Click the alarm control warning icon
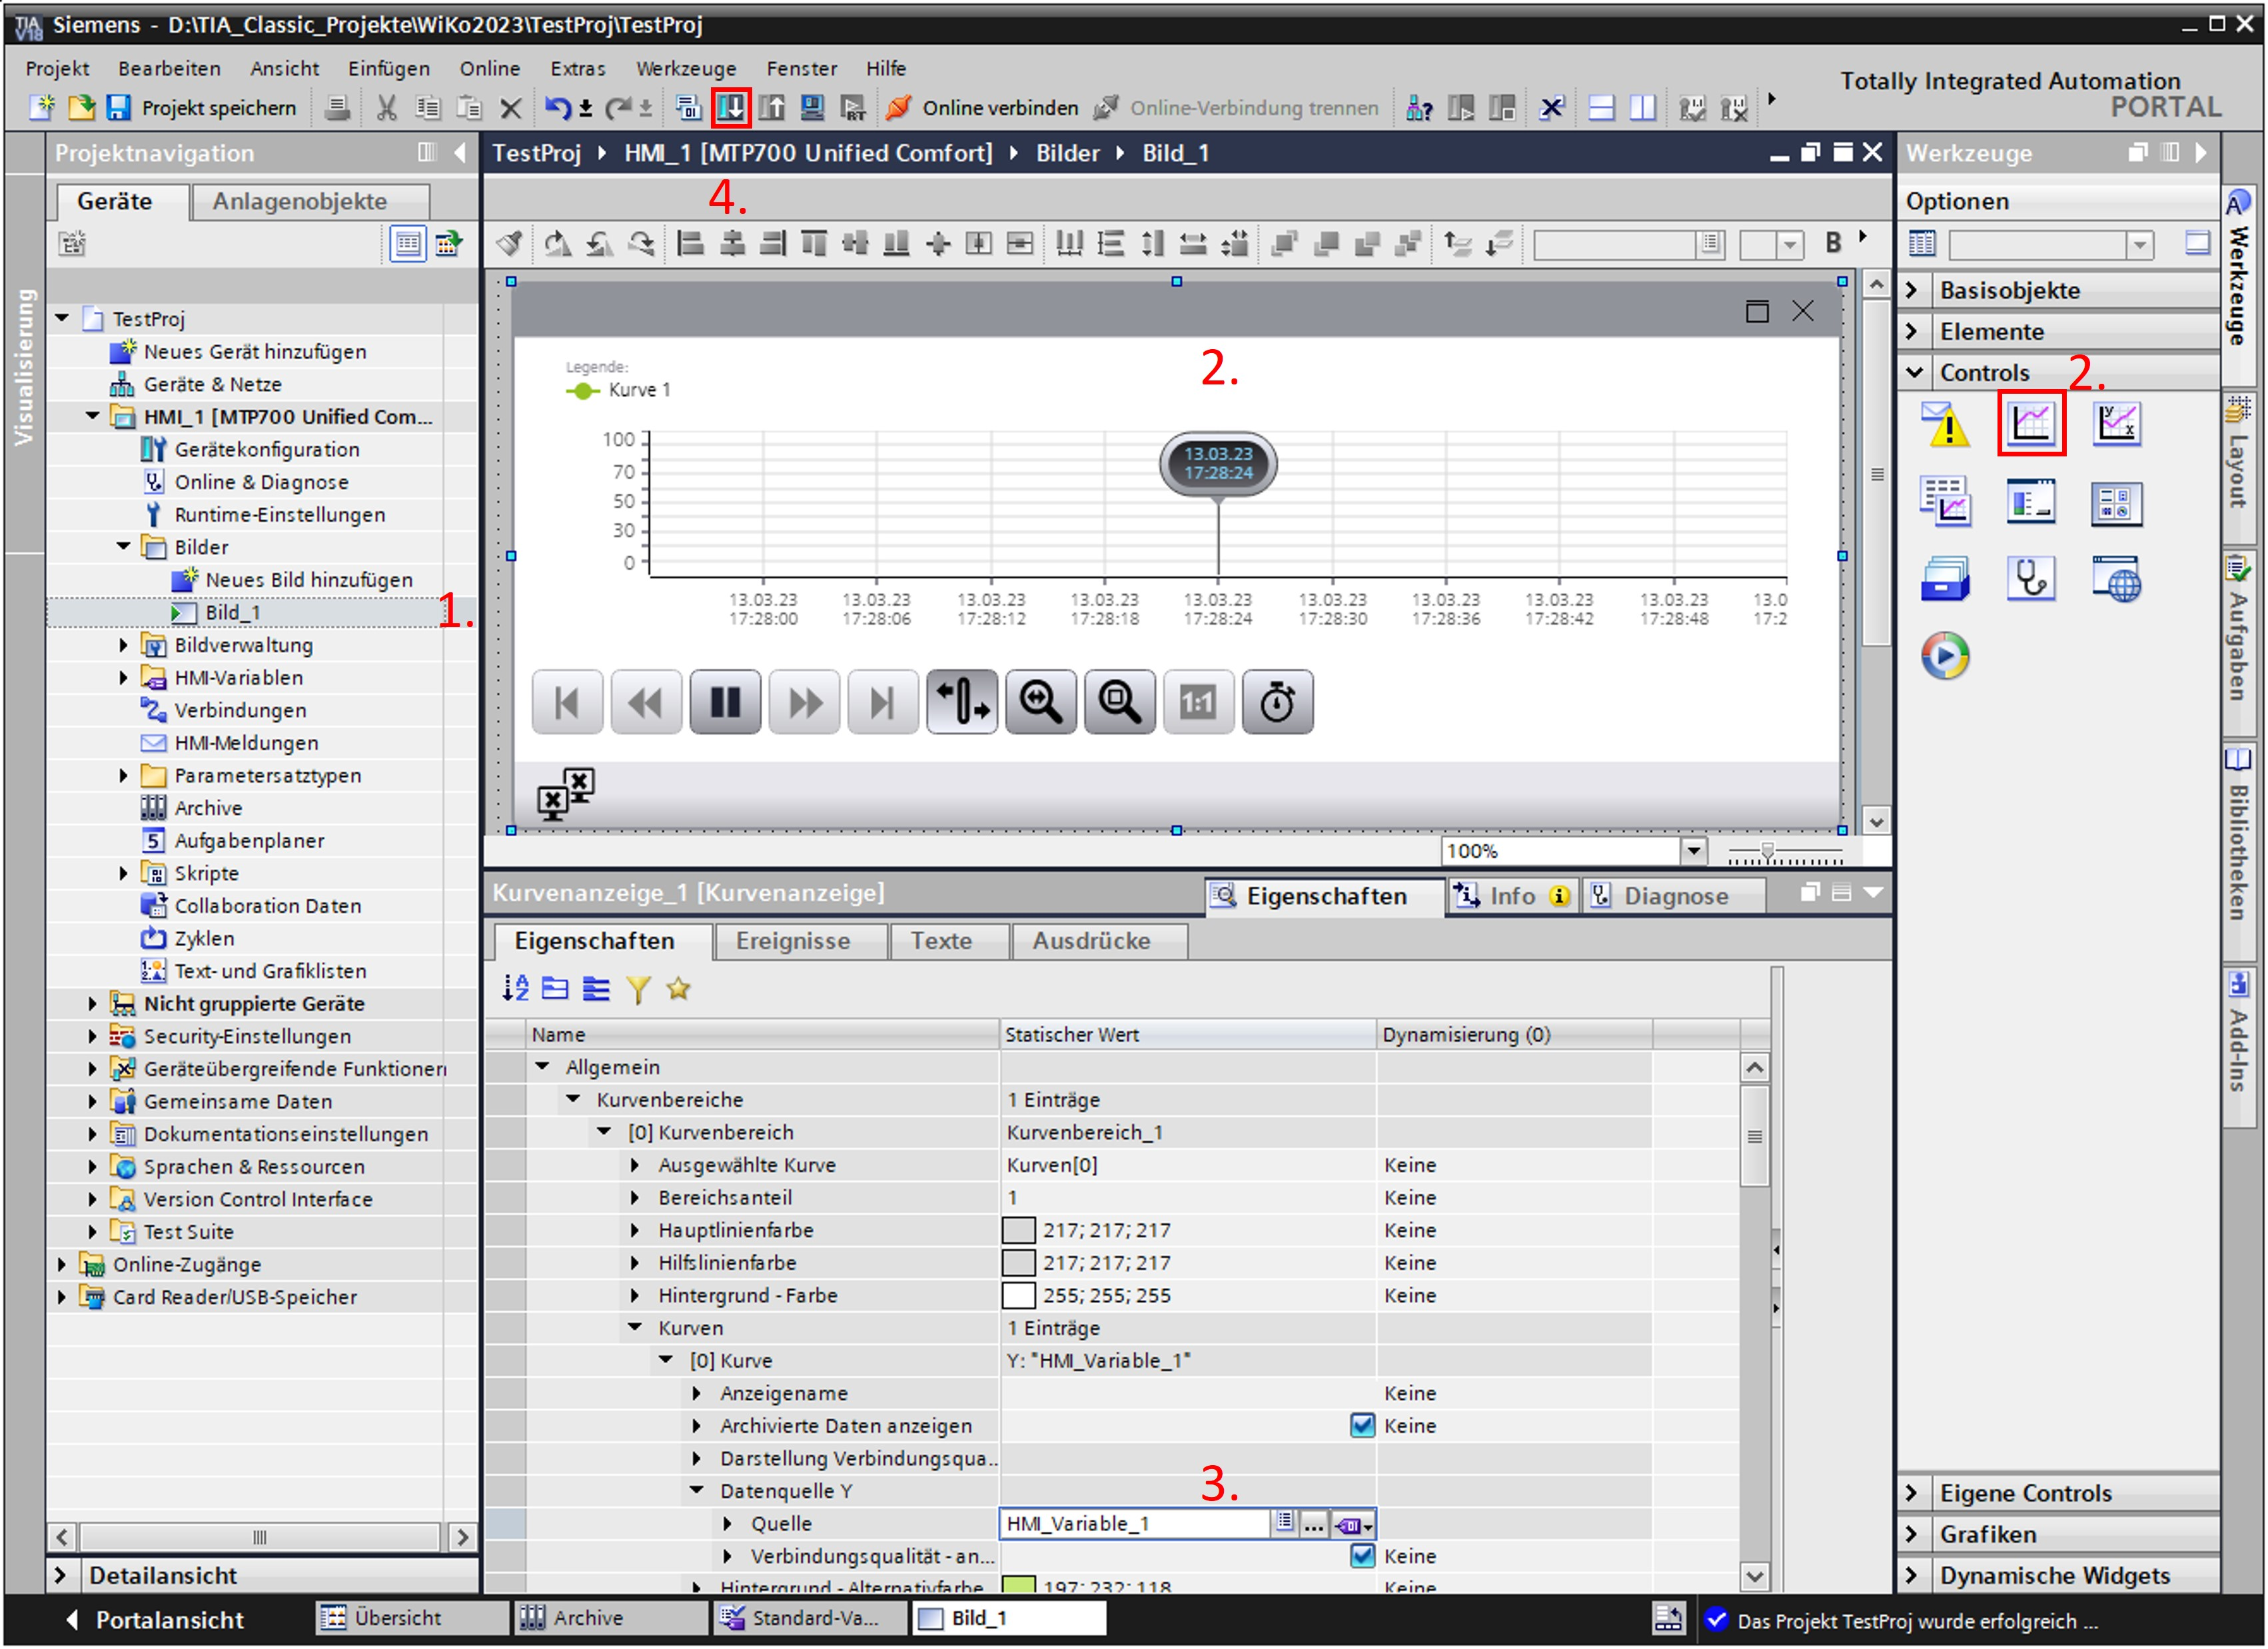The image size is (2268, 1649). pyautogui.click(x=1945, y=424)
